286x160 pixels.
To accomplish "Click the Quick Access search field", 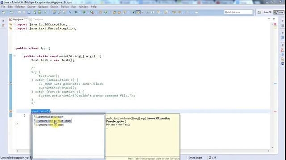I will [x=238, y=12].
